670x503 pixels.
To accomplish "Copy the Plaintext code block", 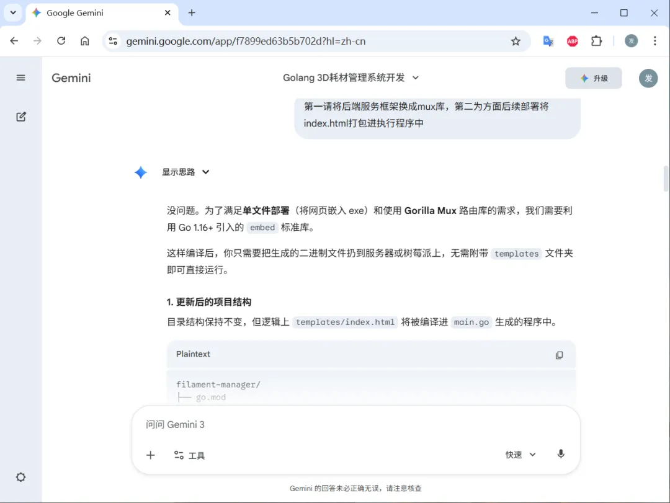I will [559, 355].
